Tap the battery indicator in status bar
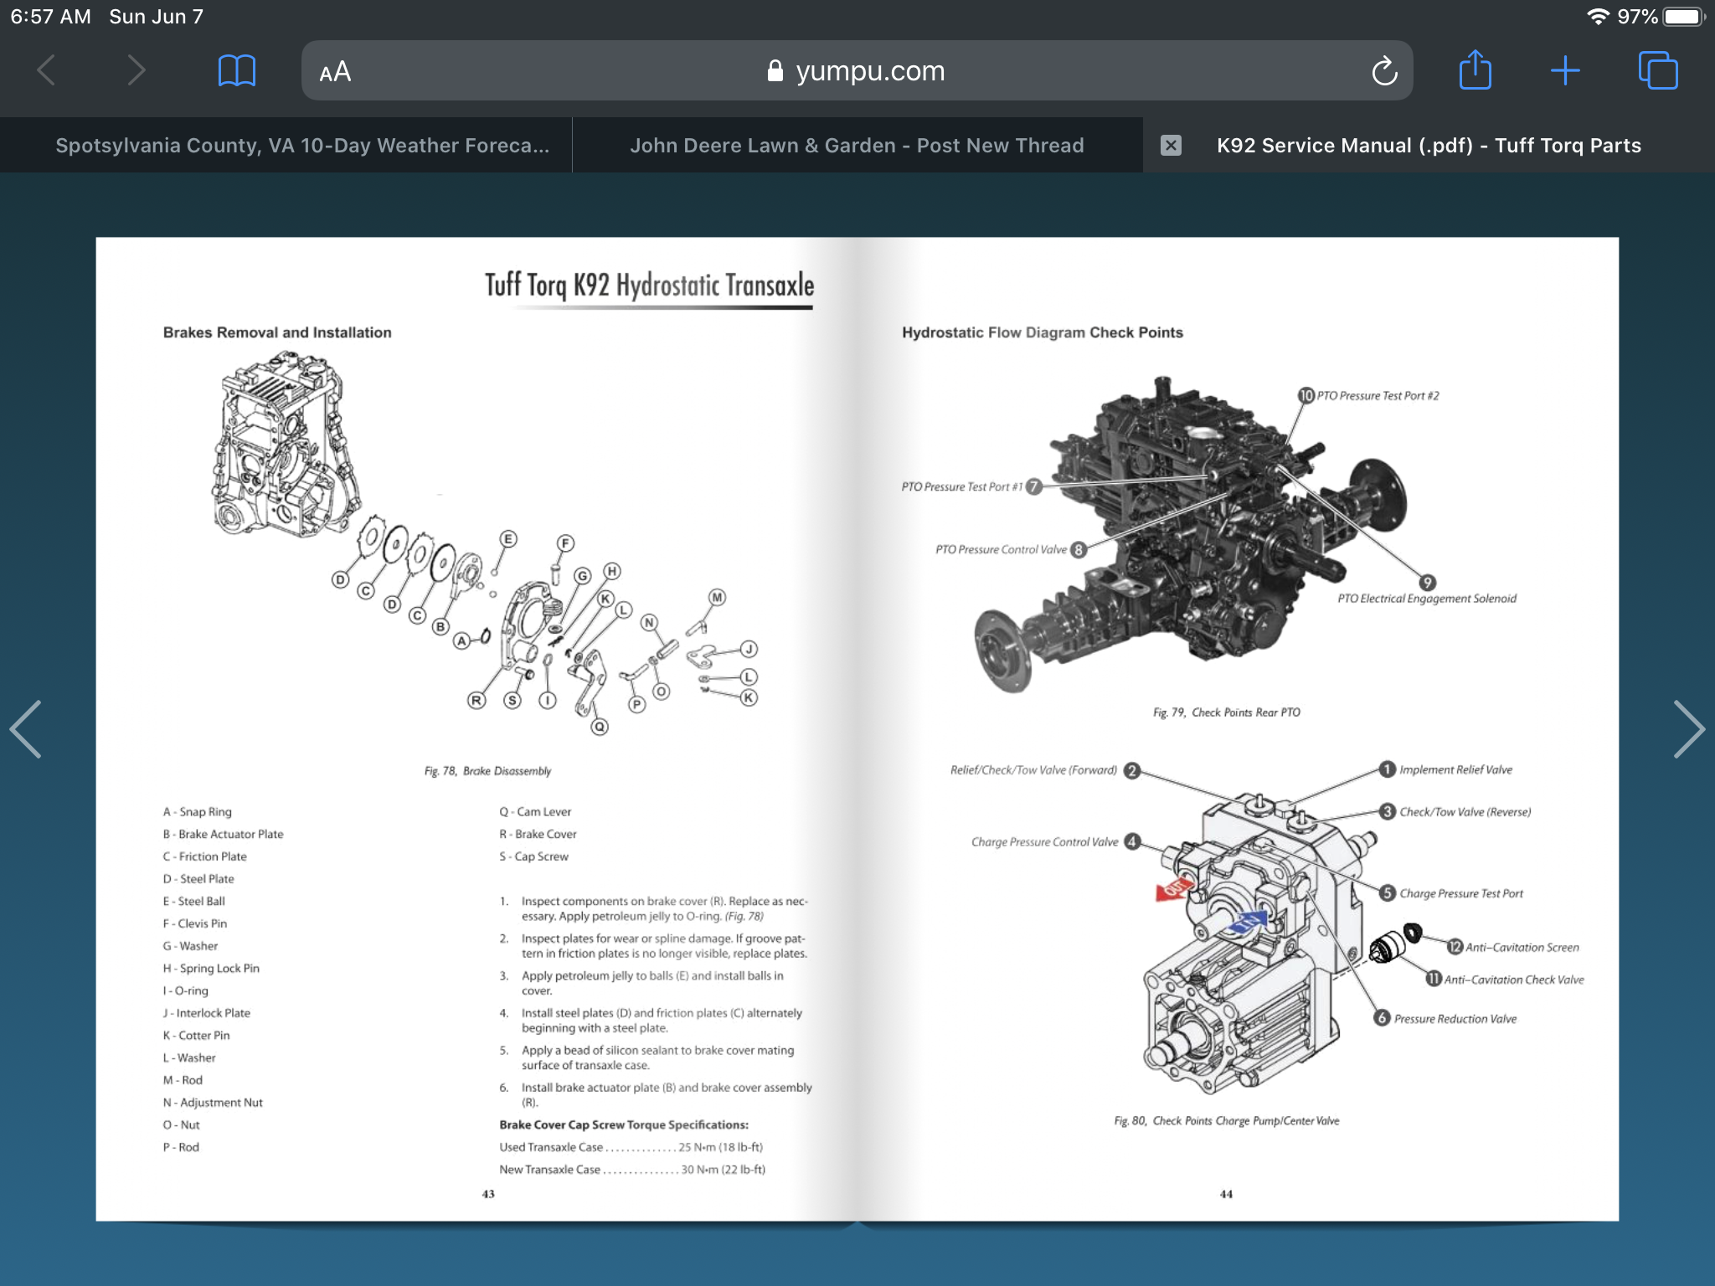Viewport: 1715px width, 1286px height. click(x=1683, y=17)
